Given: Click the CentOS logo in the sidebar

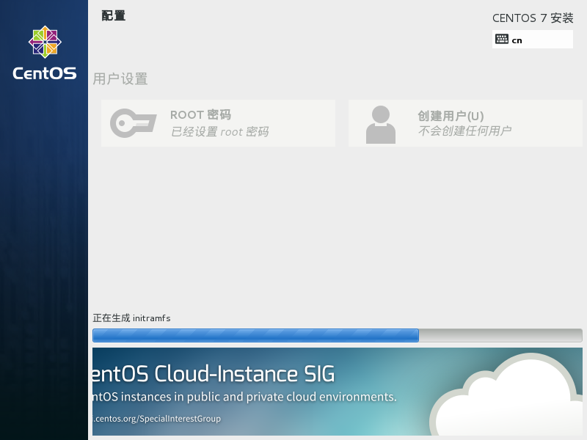Looking at the screenshot, I should (43, 42).
